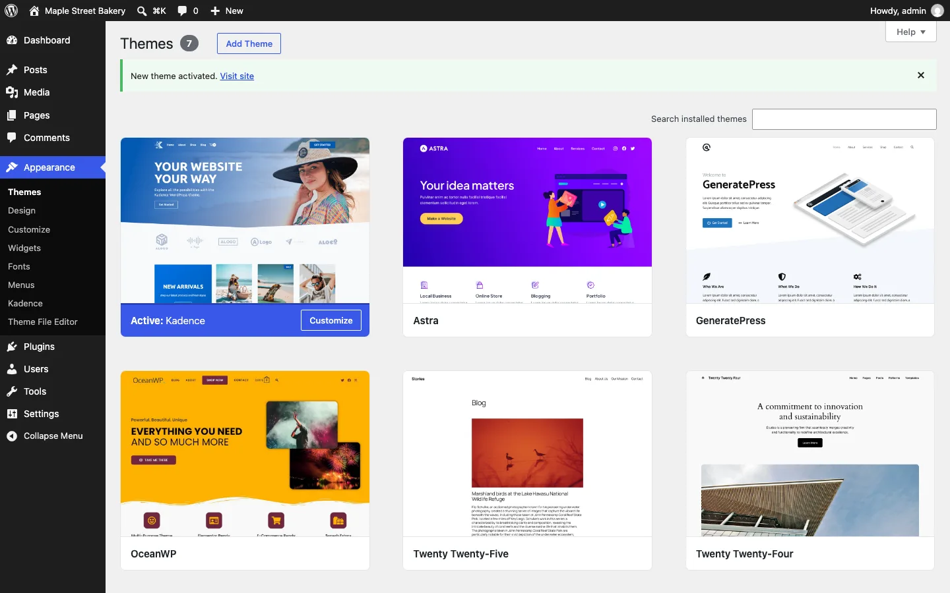950x593 pixels.
Task: Open Media library menu
Action: coord(53,92)
